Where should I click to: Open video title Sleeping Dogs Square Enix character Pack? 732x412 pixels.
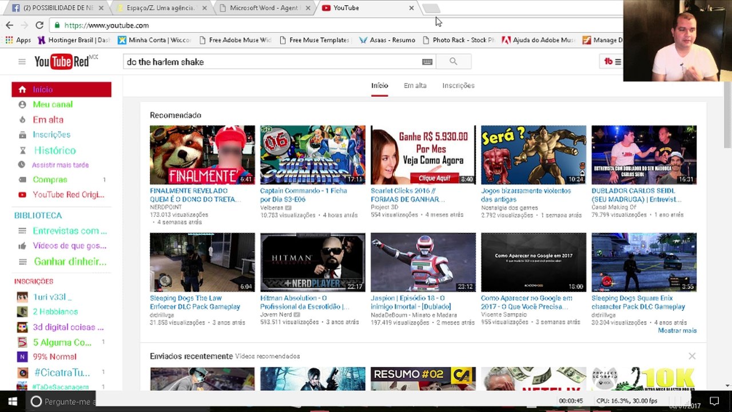point(638,302)
